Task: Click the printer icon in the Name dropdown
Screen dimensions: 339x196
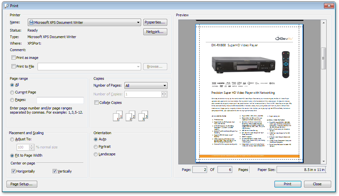Action: pos(31,22)
